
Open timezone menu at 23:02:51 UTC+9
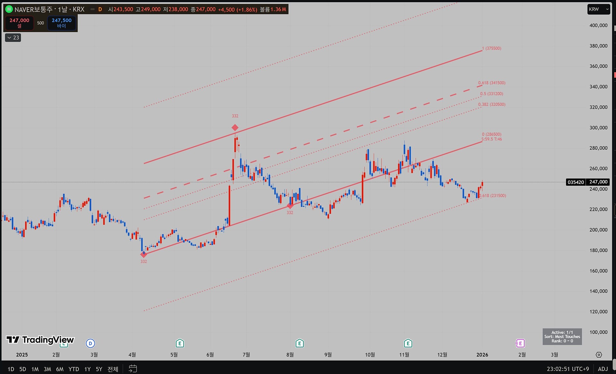pyautogui.click(x=568, y=369)
